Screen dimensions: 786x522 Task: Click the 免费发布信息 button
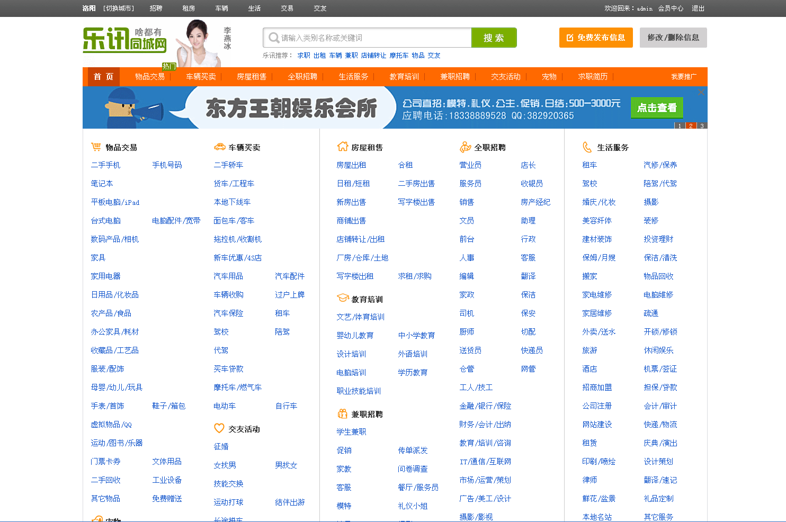pyautogui.click(x=596, y=38)
